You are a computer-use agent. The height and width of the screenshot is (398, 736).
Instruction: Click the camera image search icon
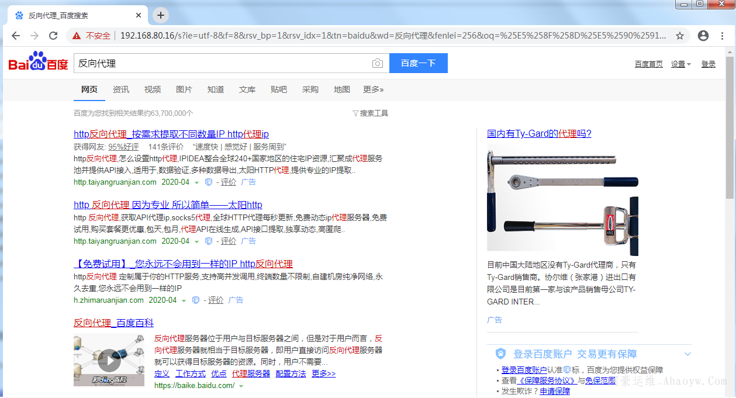point(378,63)
